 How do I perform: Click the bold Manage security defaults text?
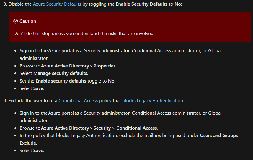point(60,73)
